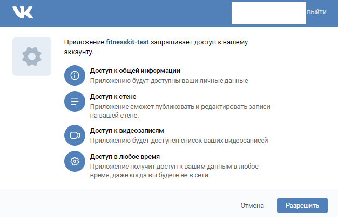Viewport: 338px width, 217px height.
Task: Select heading Доступ к видеозаписям
Action: pyautogui.click(x=127, y=131)
